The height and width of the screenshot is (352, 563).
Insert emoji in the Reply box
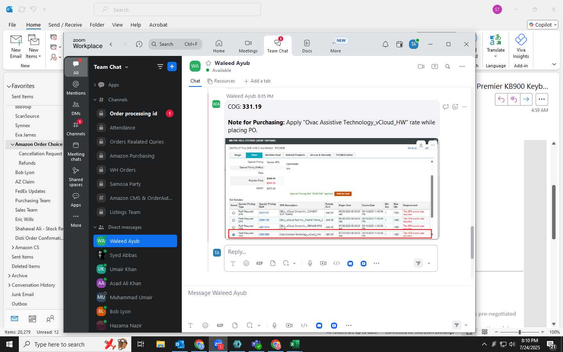pyautogui.click(x=246, y=263)
